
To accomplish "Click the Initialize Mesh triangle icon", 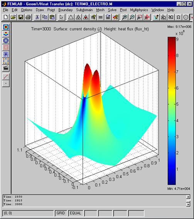I will coord(71,17).
